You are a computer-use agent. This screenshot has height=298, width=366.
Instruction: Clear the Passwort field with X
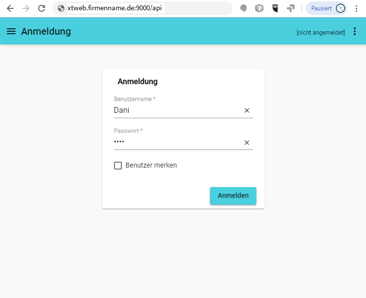pyautogui.click(x=247, y=143)
